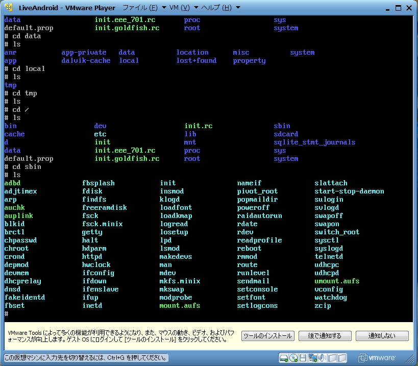Click the 'switch_root' entry in the listing
This screenshot has width=418, height=366.
coord(337,232)
